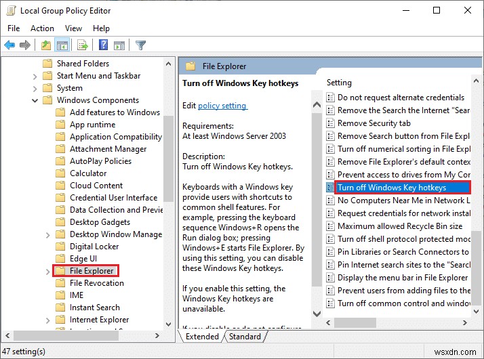Click folder icon next to Edge UI
Image resolution: width=484 pixels, height=359 pixels.
[60, 259]
